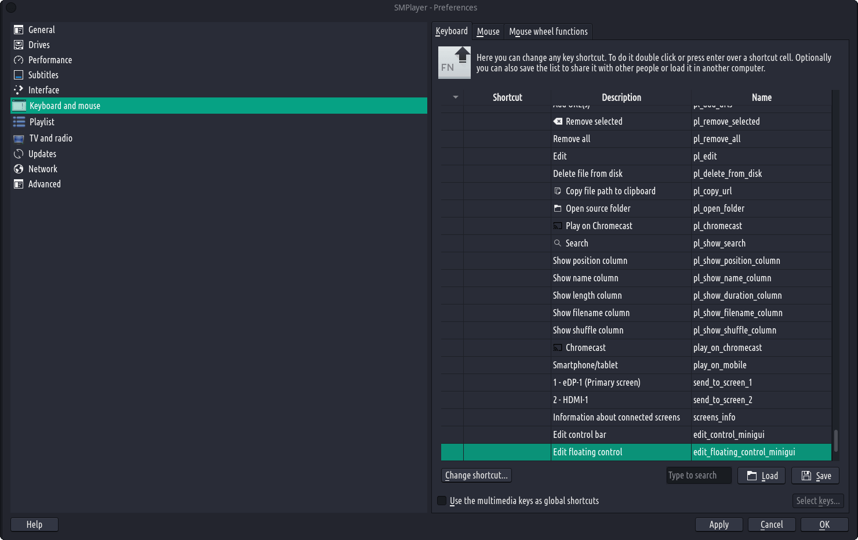
Task: Click the edit_floating_control_minigui name cell
Action: [761, 452]
